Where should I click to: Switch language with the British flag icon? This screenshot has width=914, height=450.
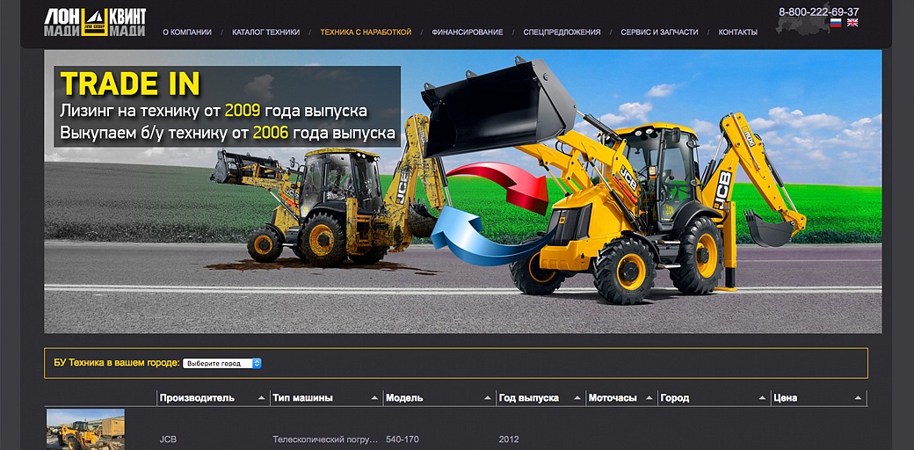[x=852, y=23]
